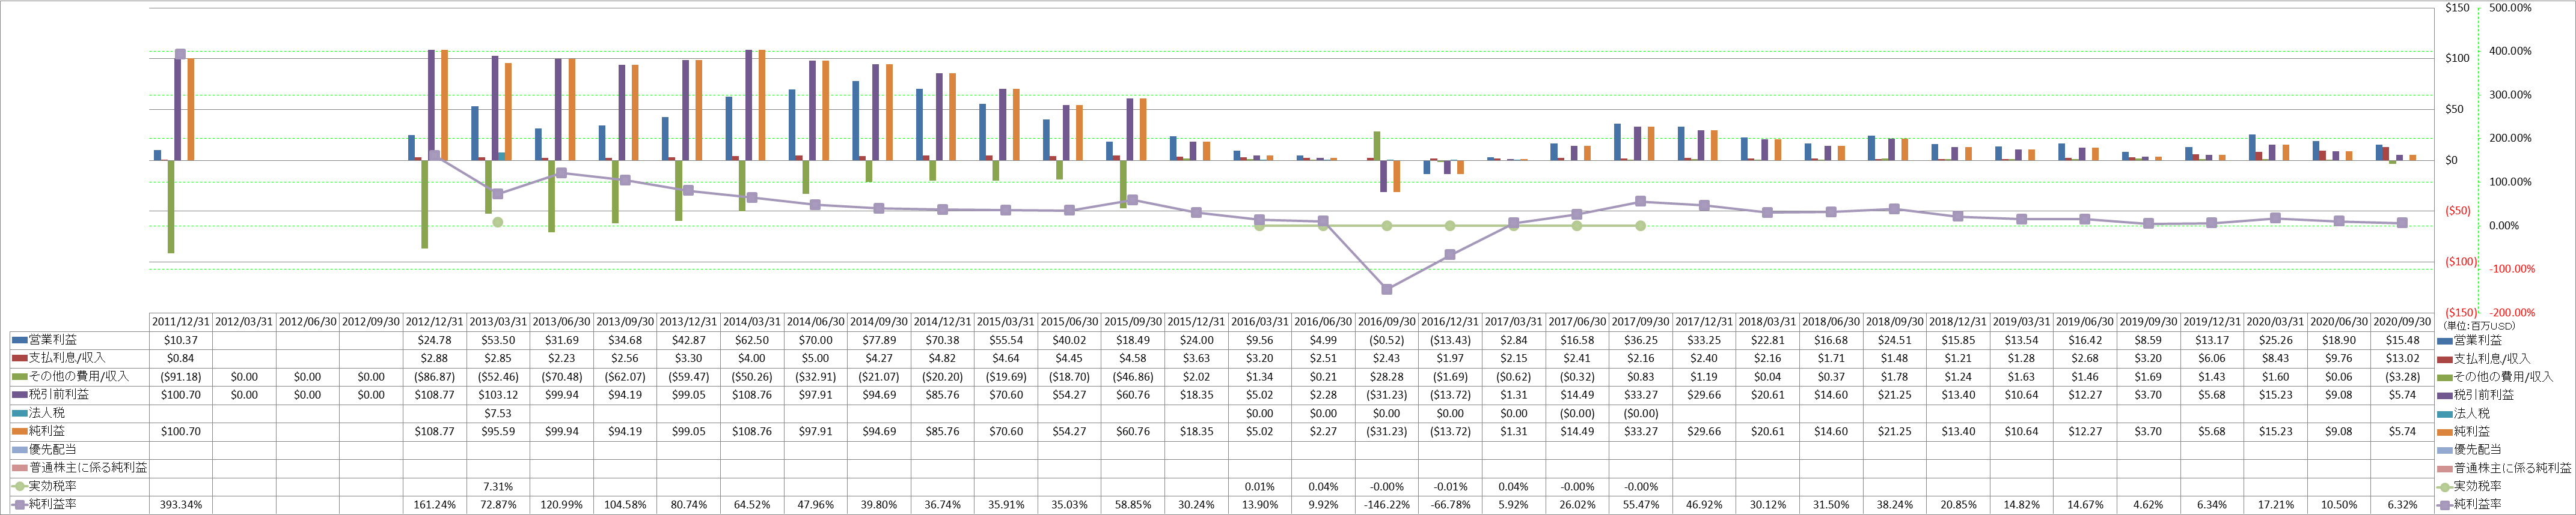Select the $25.26 operating income cell
The image size is (2576, 515).
coord(2275,340)
